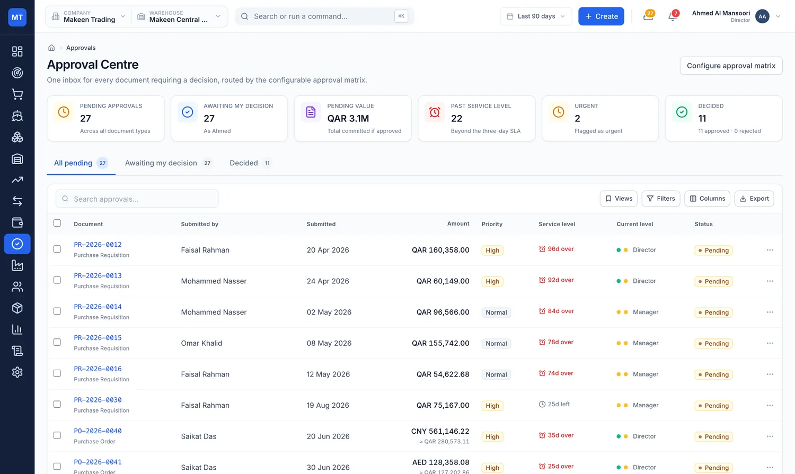The image size is (795, 474).
Task: Click the MT logo
Action: point(17,17)
